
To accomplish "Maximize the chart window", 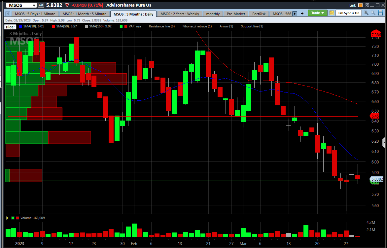I will coord(377,5).
